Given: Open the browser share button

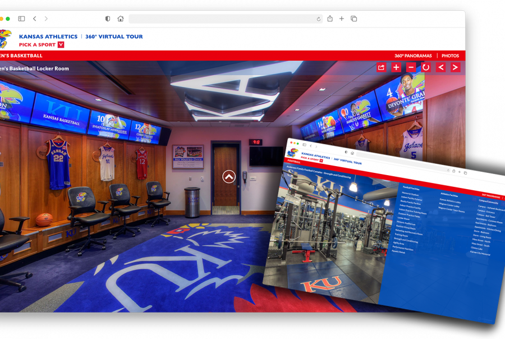Looking at the screenshot, I should coord(330,19).
